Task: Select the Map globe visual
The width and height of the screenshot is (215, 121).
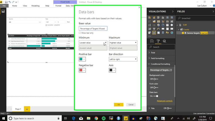Action: 172,25
